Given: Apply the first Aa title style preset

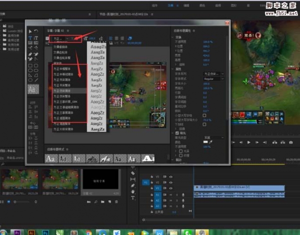Looking at the screenshot, I should pos(49,158).
